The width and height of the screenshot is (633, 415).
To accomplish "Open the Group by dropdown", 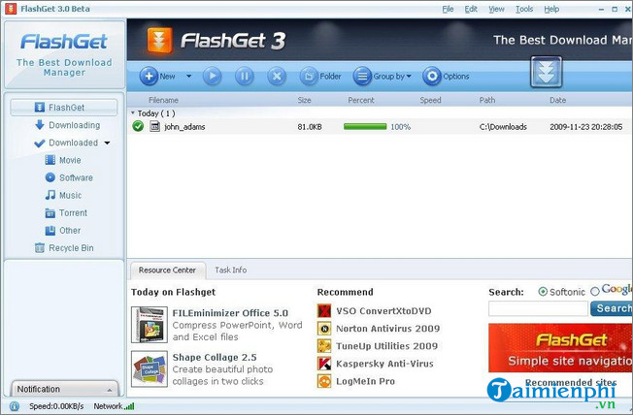I will 382,76.
